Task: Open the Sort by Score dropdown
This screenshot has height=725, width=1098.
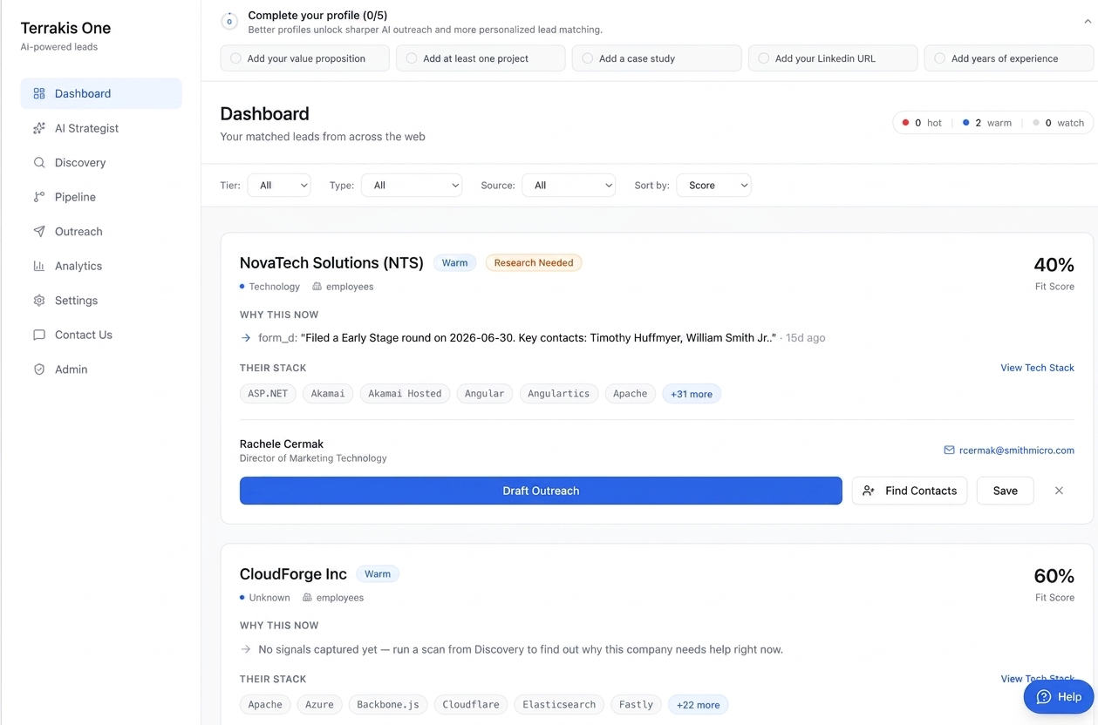Action: point(713,185)
